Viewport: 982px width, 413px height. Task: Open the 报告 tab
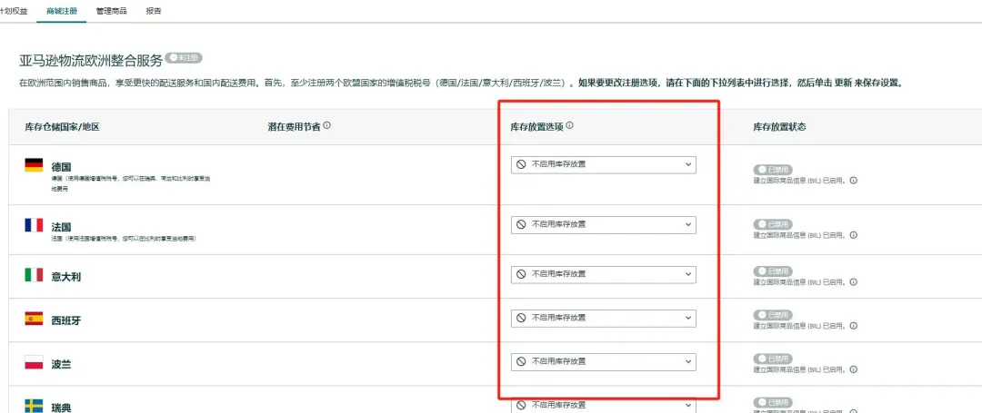(154, 11)
